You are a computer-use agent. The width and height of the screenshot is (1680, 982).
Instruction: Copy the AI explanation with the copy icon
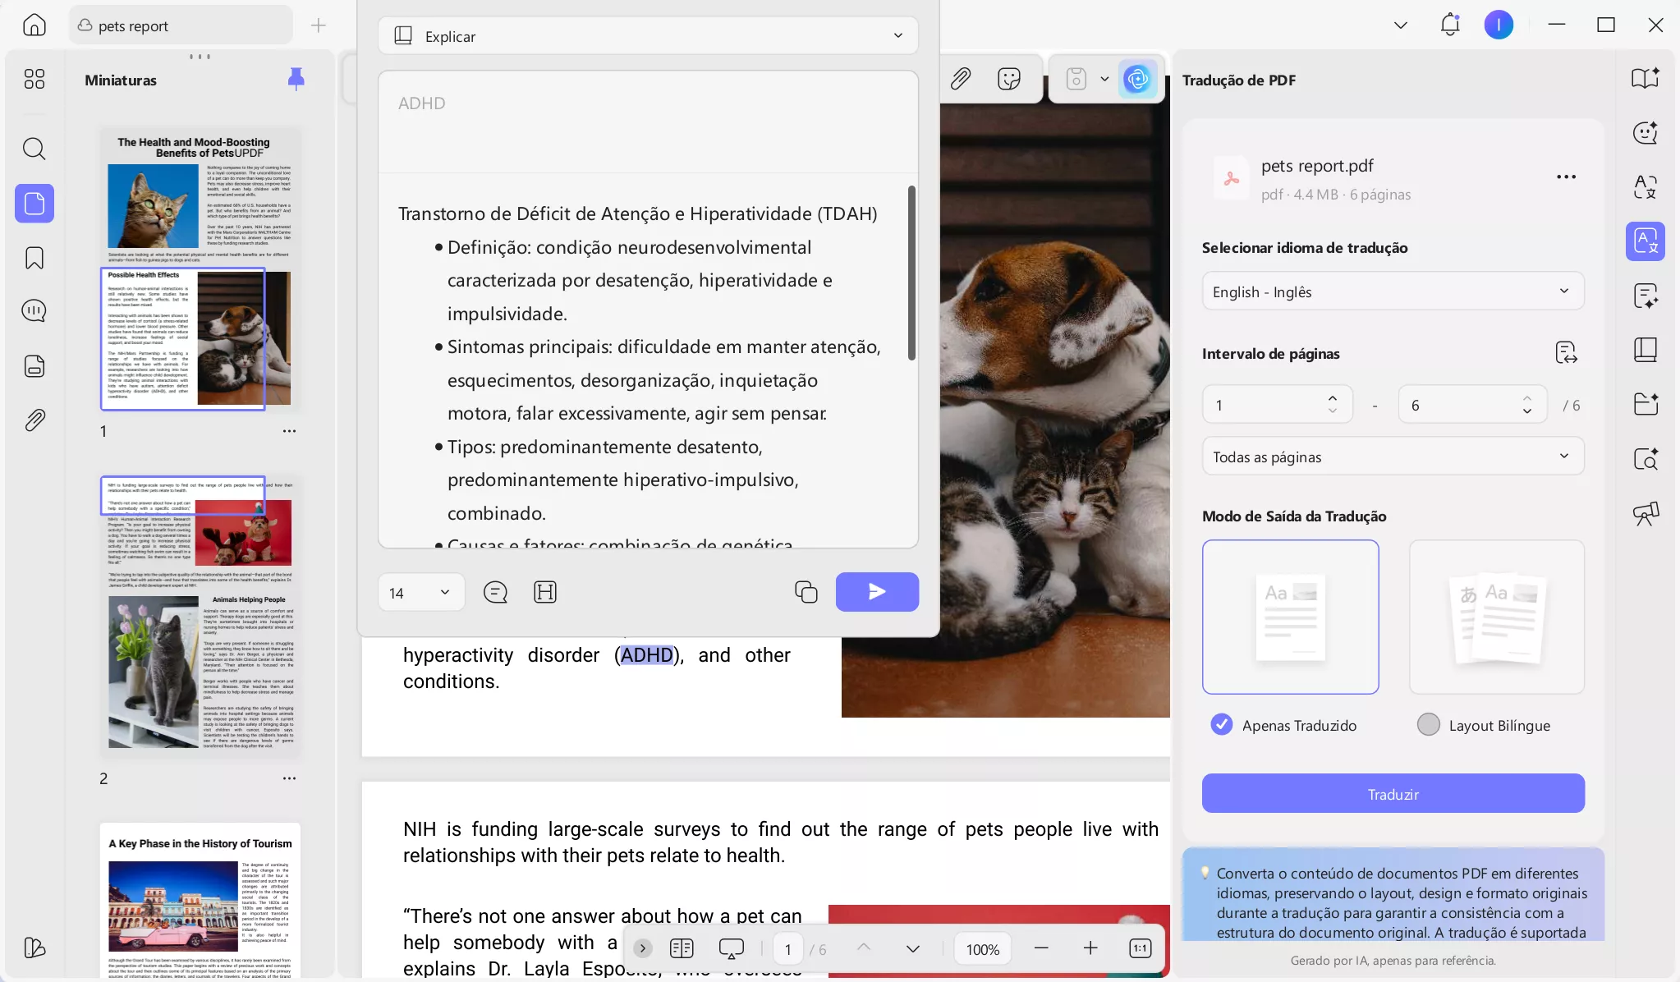coord(806,591)
